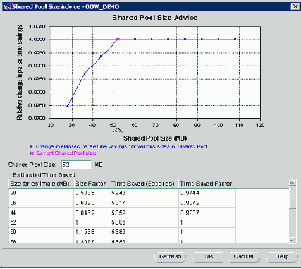The width and height of the screenshot is (301, 269).
Task: Close the Shared Pool Size Advice dialog
Action: coord(295,6)
